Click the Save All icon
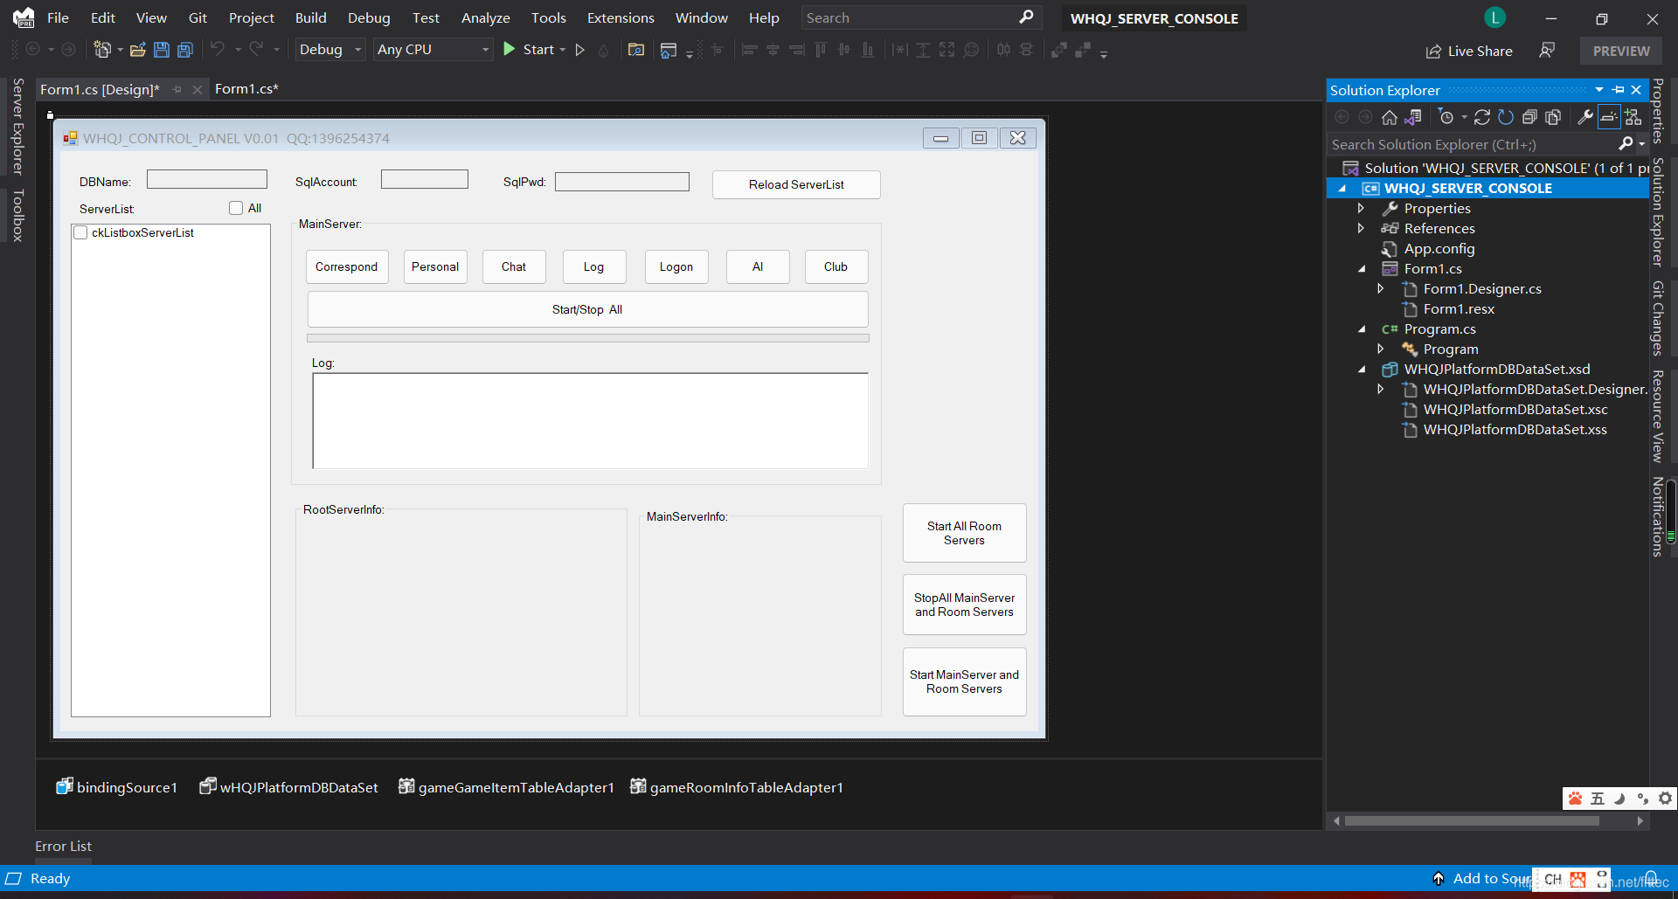The image size is (1678, 899). coord(185,50)
